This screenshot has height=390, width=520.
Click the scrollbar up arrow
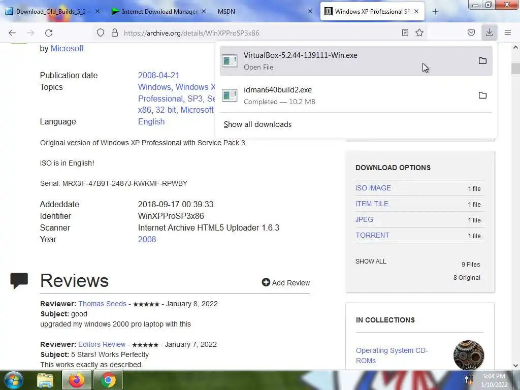pos(515,47)
